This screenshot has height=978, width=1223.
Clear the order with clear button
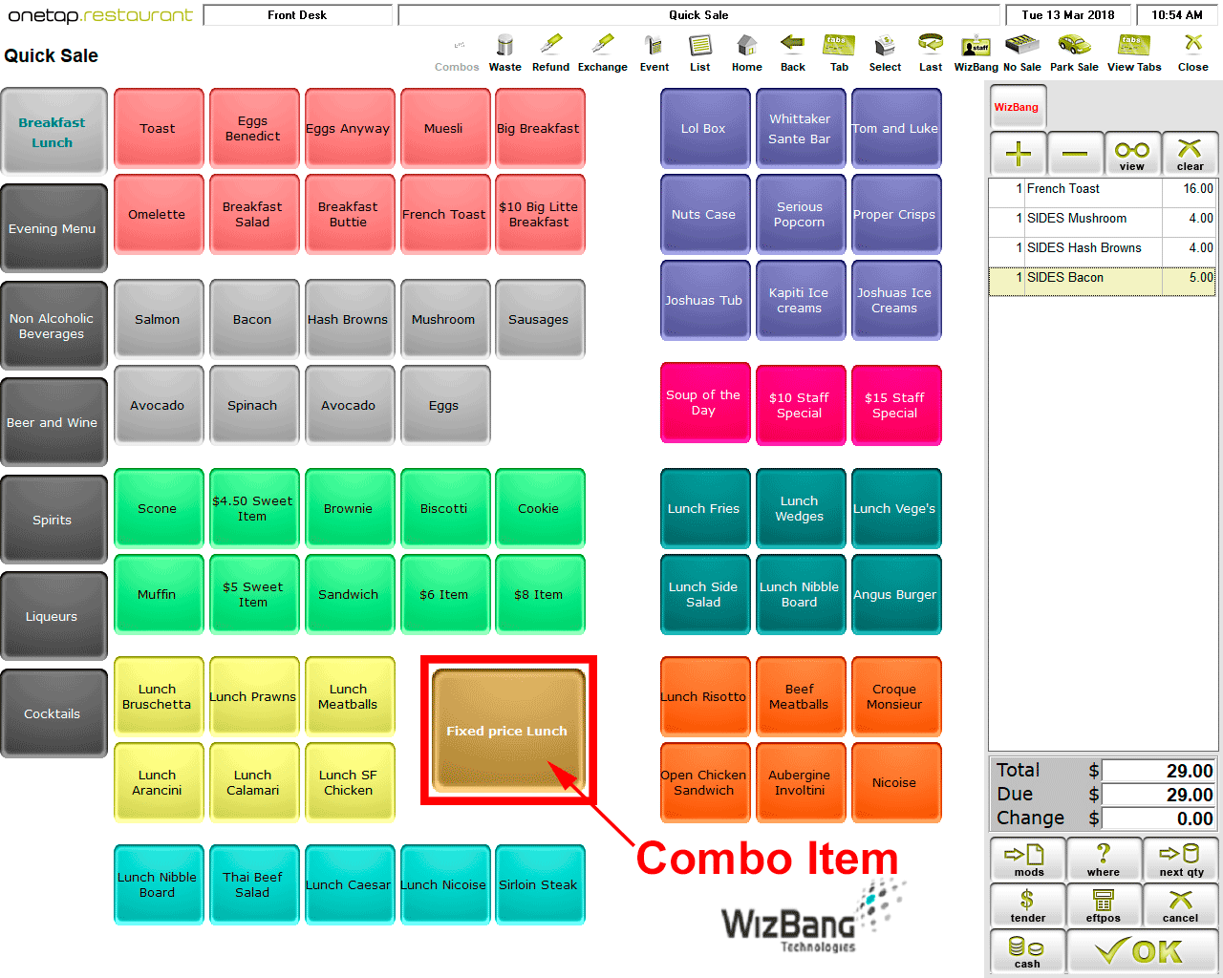(1190, 153)
